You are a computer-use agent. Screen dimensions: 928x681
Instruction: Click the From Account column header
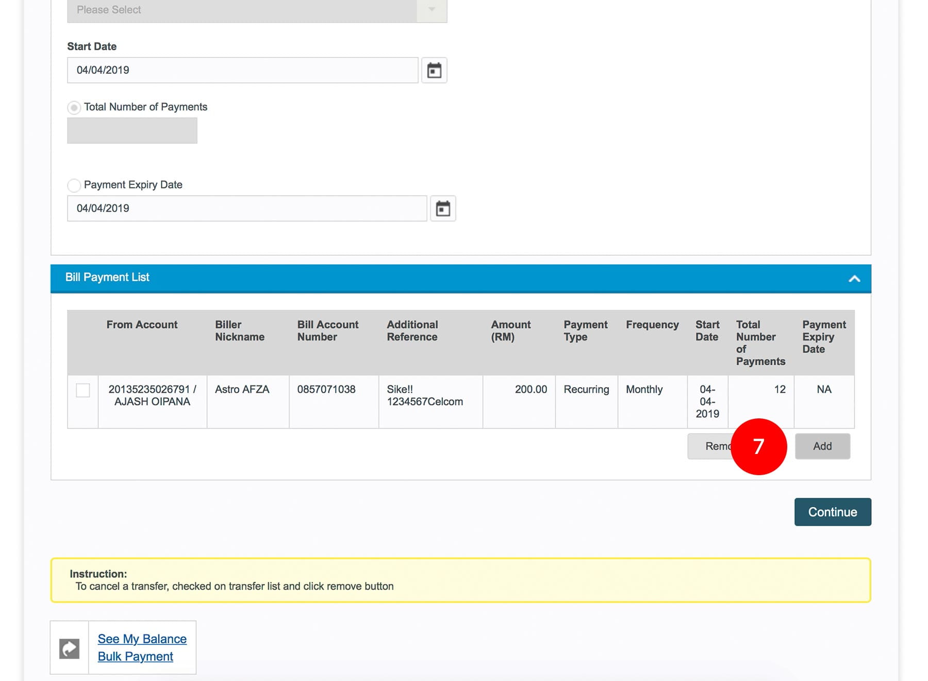point(142,325)
